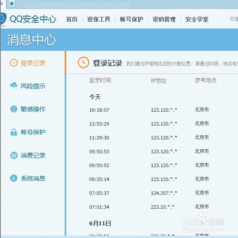Screen dimensions: 238x238
Task: Click the cloud lightning icon for 风险提示
Action: (13, 86)
